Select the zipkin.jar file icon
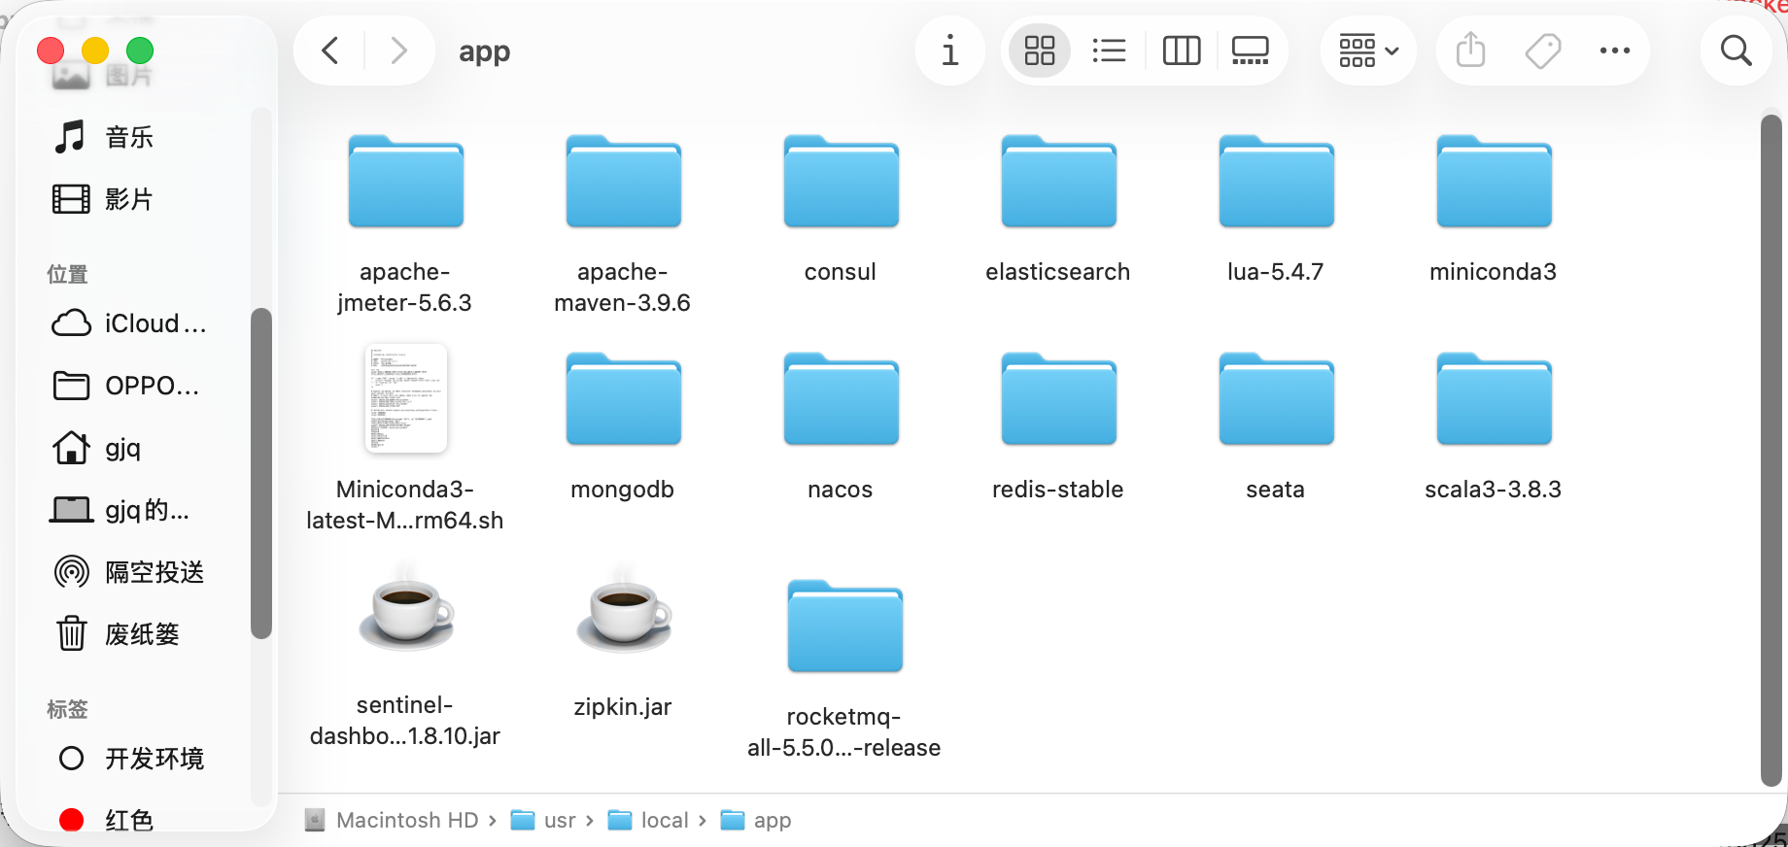The height and width of the screenshot is (847, 1788). tap(624, 610)
